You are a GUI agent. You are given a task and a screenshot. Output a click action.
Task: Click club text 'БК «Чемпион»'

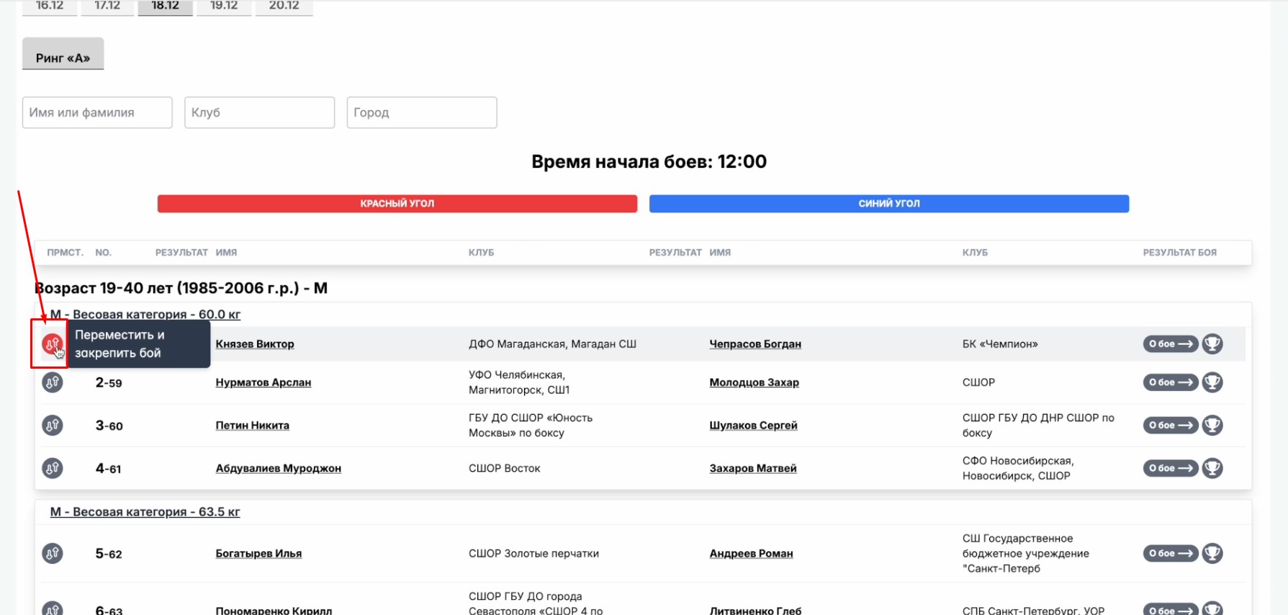click(1000, 344)
